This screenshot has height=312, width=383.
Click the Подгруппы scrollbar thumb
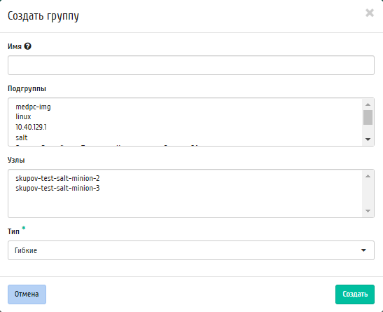click(x=368, y=117)
